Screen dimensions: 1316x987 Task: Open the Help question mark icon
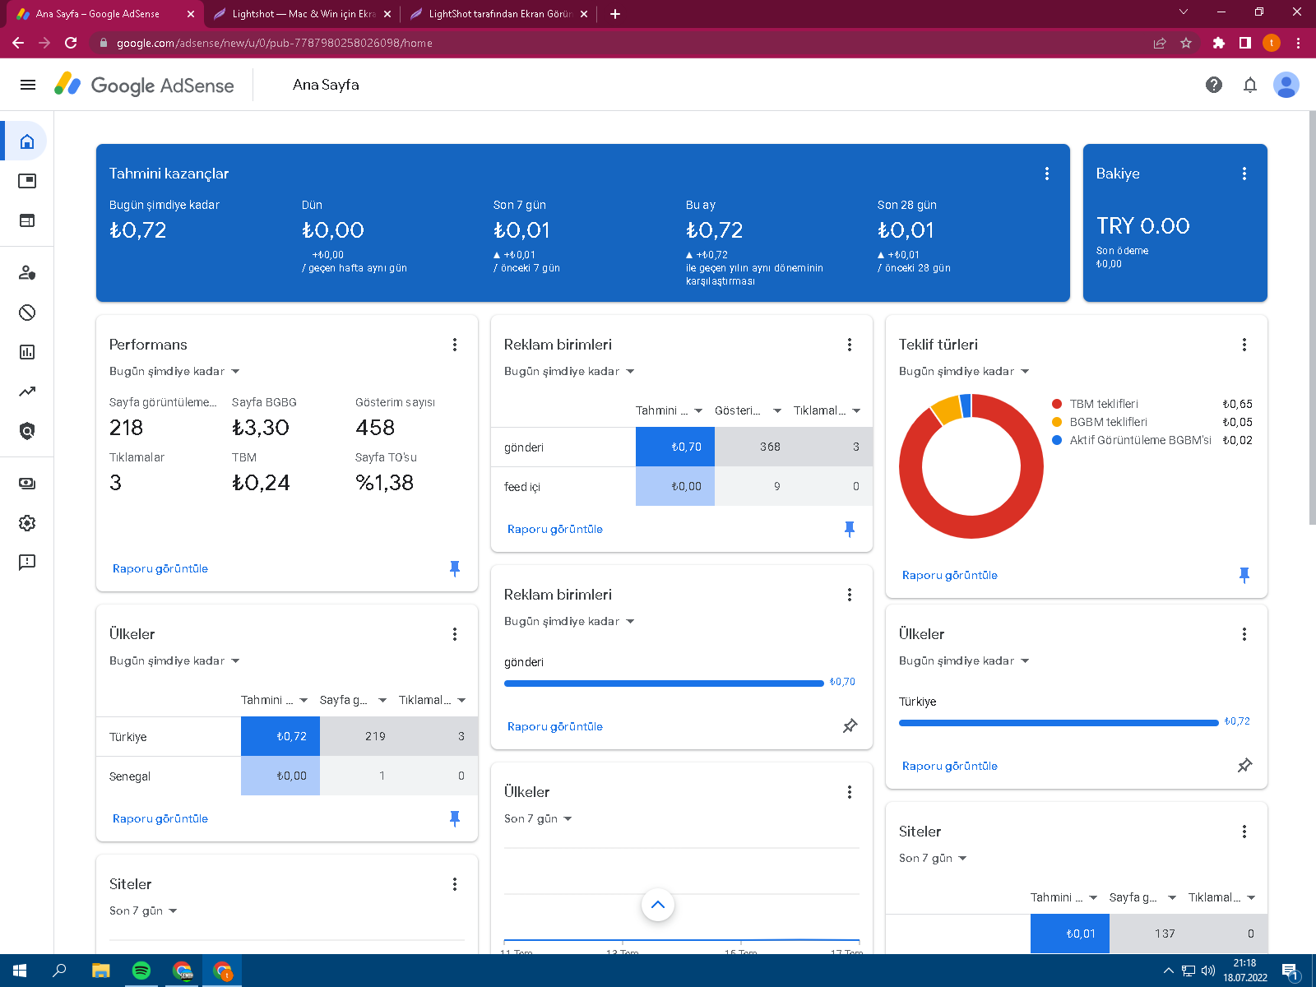click(1214, 85)
